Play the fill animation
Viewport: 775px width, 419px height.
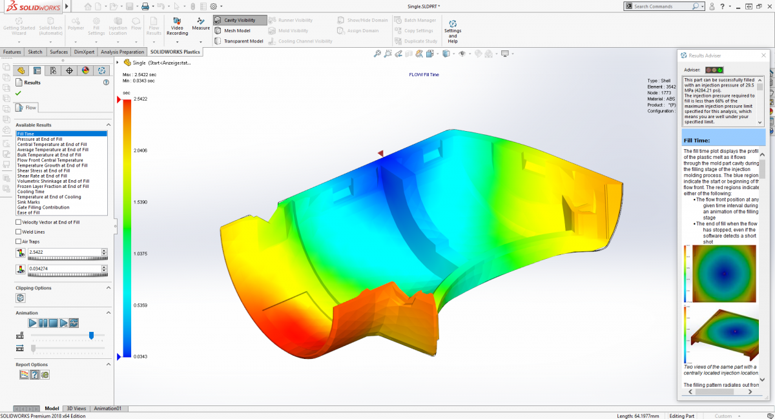pyautogui.click(x=33, y=322)
